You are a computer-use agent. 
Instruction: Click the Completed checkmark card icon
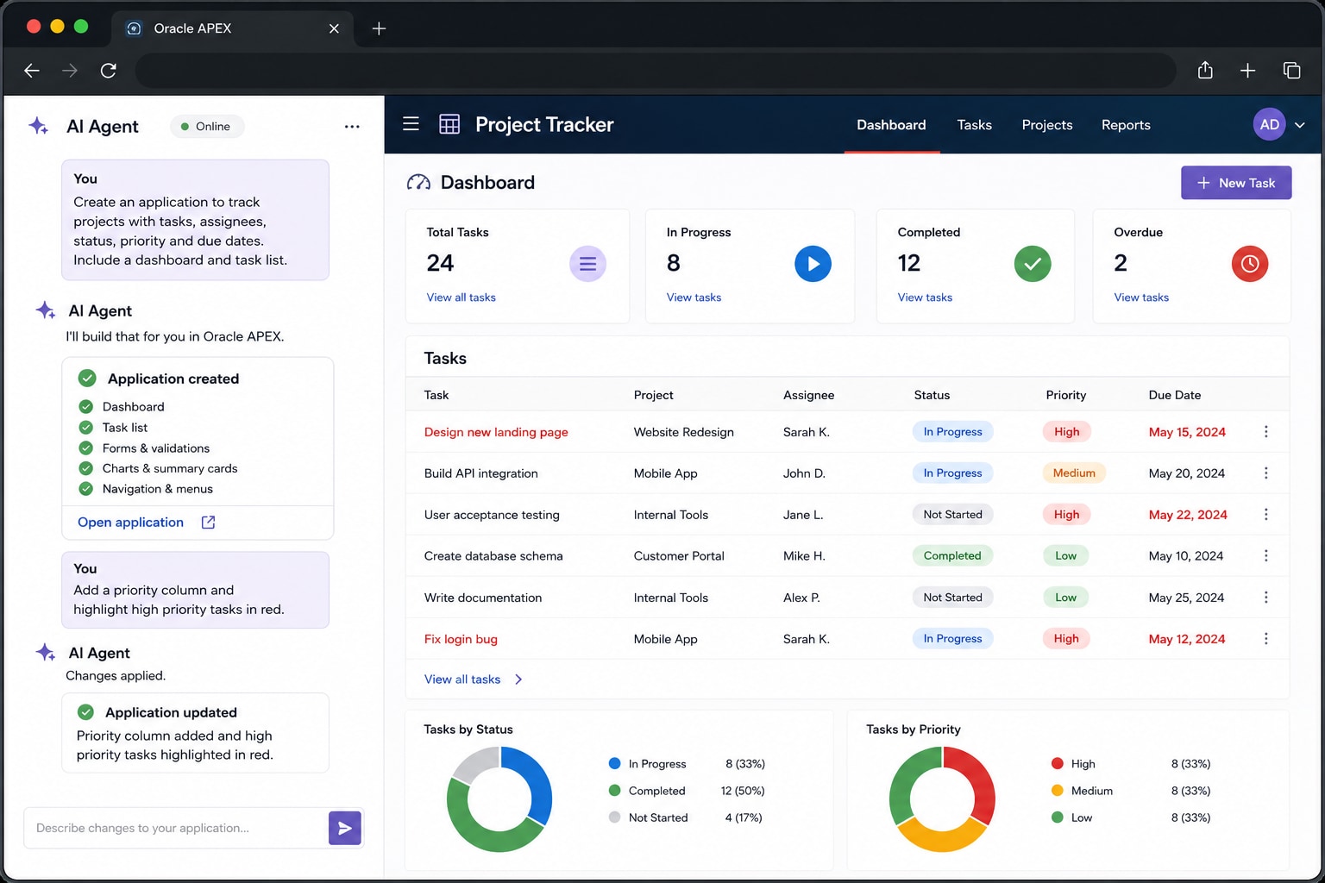coord(1033,264)
